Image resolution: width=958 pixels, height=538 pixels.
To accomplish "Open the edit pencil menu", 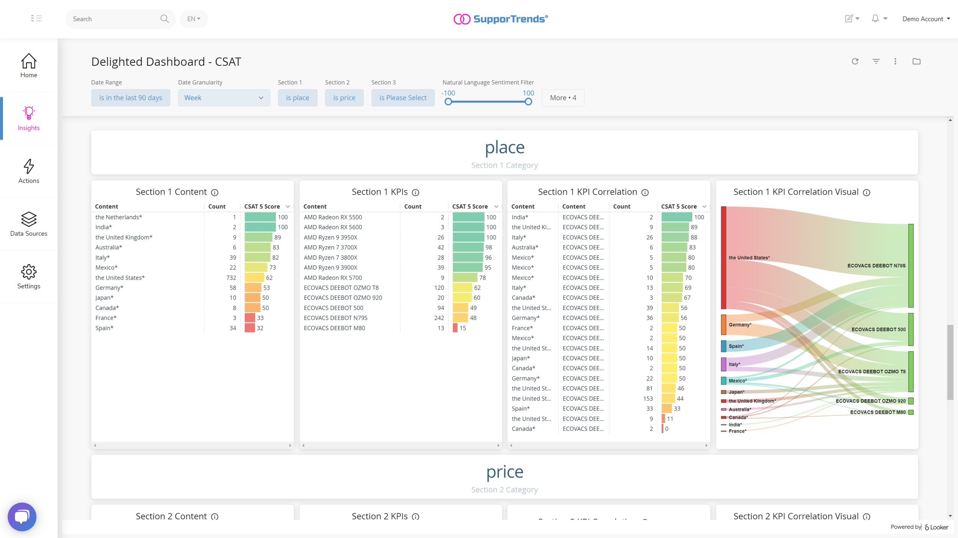I will (852, 18).
